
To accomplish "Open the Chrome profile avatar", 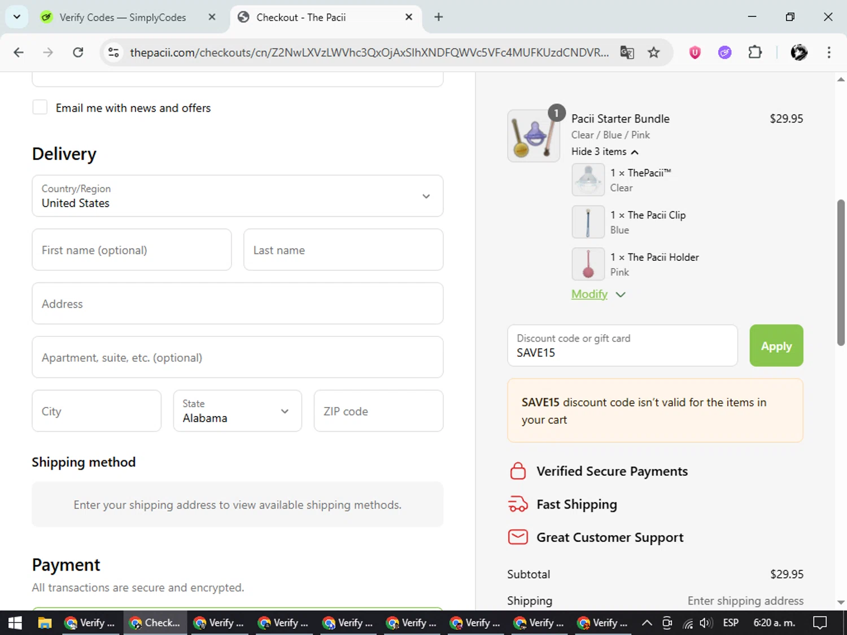I will [x=799, y=52].
